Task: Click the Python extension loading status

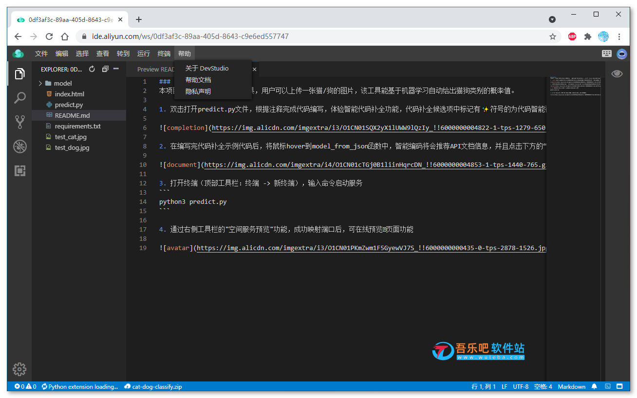Action: [80, 386]
